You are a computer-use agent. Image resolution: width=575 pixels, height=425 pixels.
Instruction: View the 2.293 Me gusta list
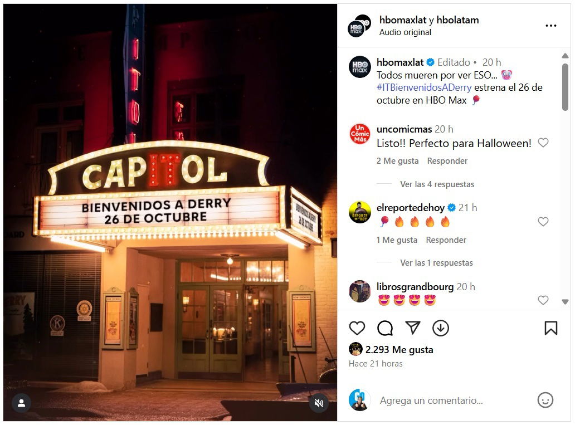[x=399, y=349]
